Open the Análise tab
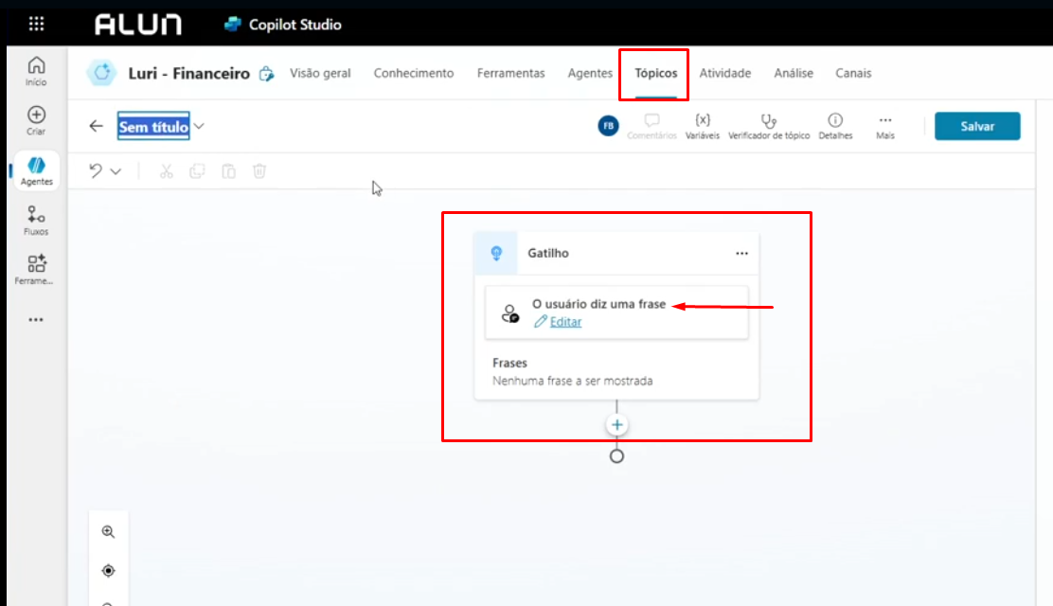Screen dimensions: 1053x606 pyautogui.click(x=794, y=73)
